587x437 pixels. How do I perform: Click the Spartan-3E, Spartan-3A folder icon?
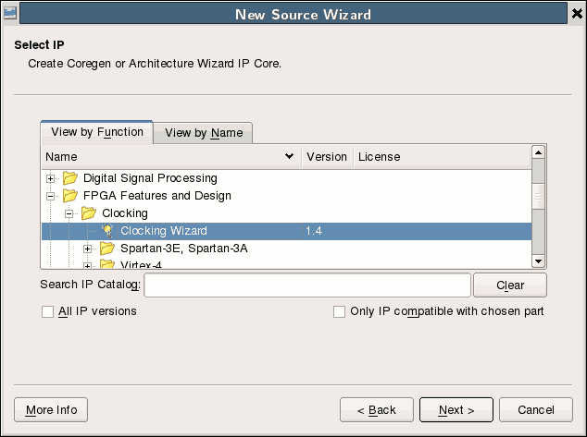coord(107,249)
